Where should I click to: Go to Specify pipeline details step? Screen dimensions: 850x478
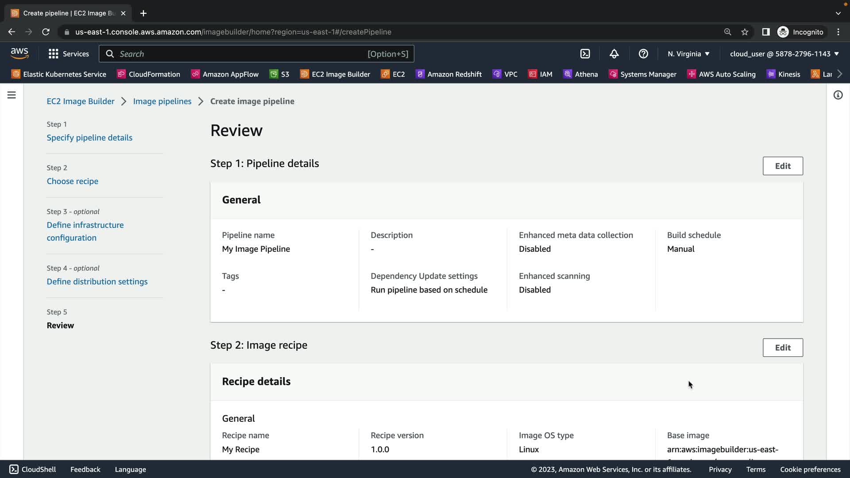pos(89,138)
